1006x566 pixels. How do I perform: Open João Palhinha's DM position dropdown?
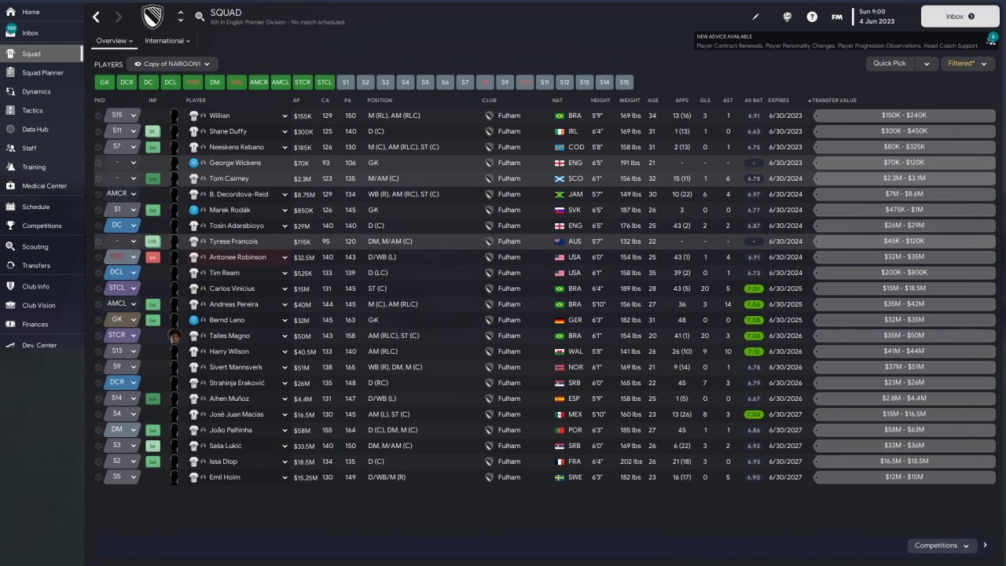pos(122,430)
